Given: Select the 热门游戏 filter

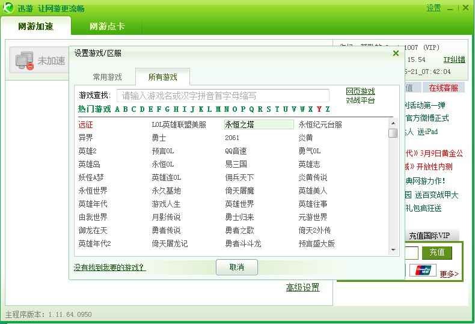Looking at the screenshot, I should (x=94, y=109).
